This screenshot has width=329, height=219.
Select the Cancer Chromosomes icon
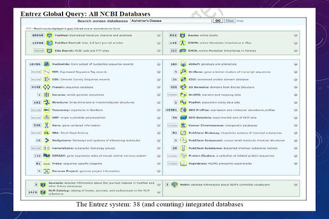pos(183,125)
